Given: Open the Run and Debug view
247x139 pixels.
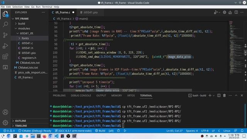Looking at the screenshot, I should click(x=5, y=46).
